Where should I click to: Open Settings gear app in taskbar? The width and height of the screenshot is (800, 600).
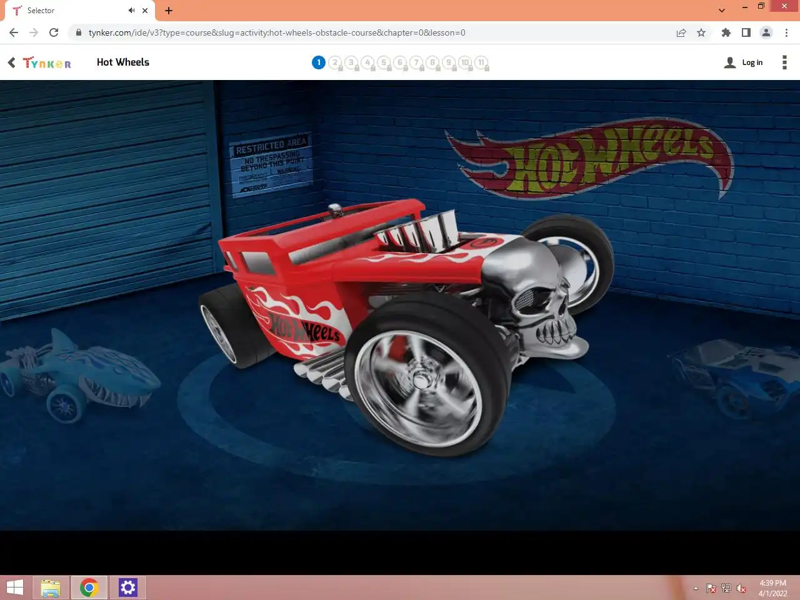[128, 587]
